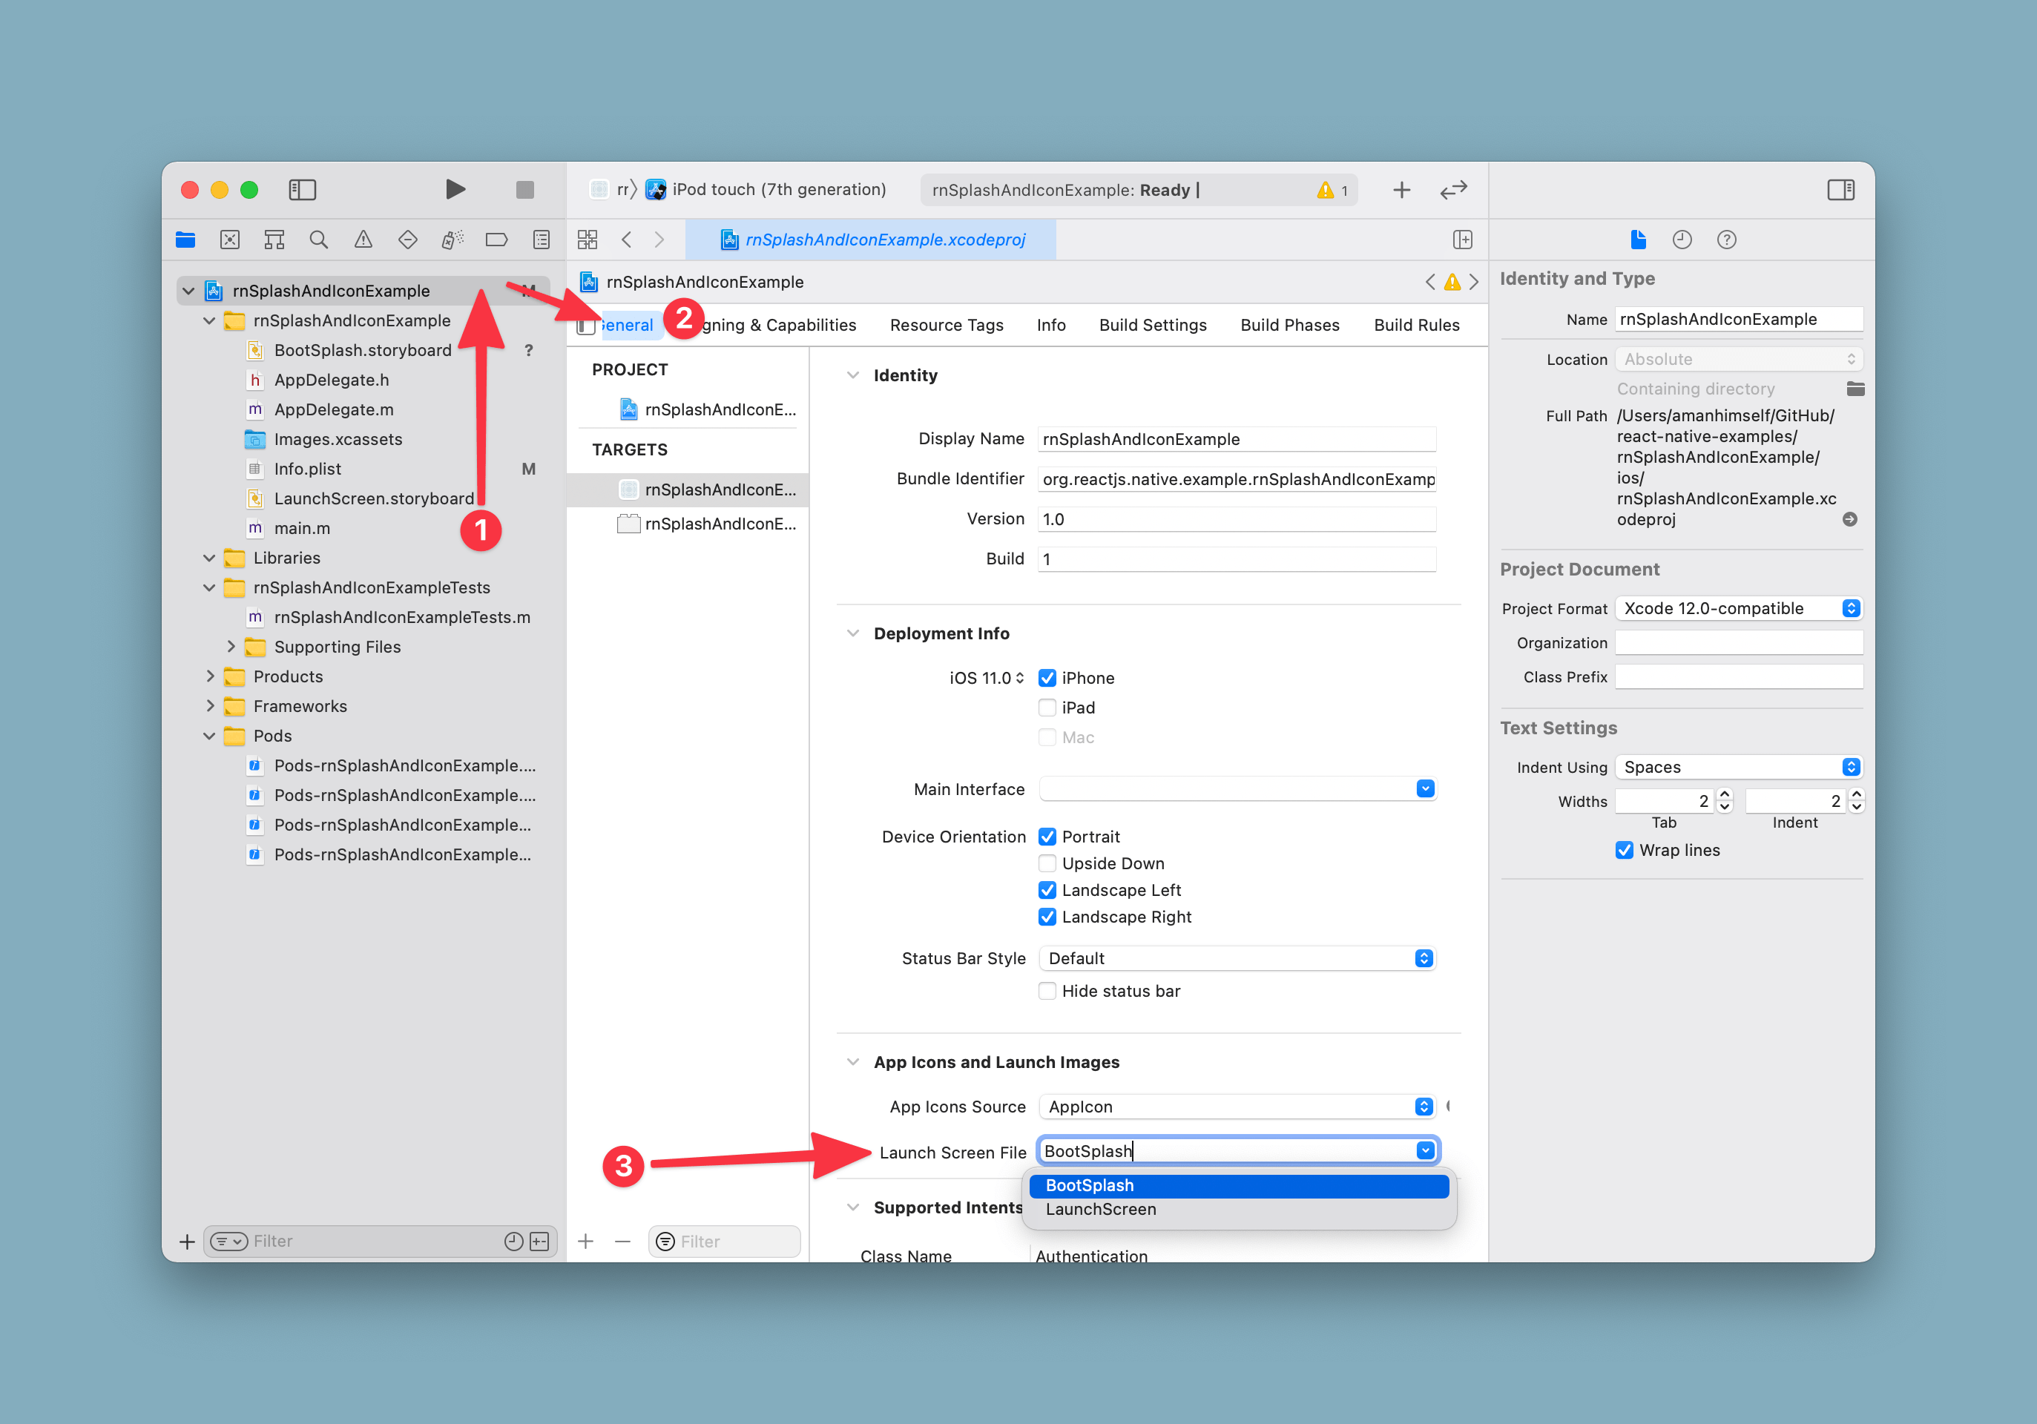Viewport: 2037px width, 1424px height.
Task: Open the find navigator magnifier icon
Action: 318,240
